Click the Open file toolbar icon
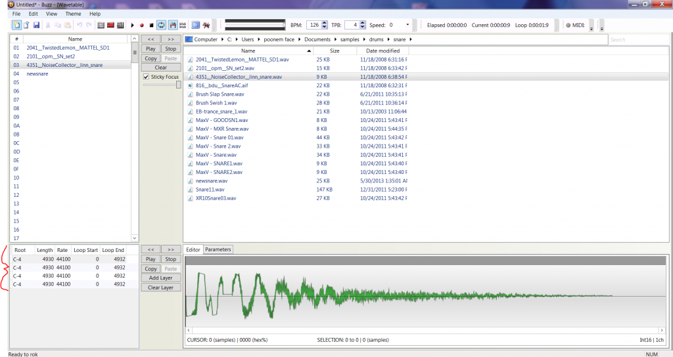The height and width of the screenshot is (357, 673). point(26,26)
